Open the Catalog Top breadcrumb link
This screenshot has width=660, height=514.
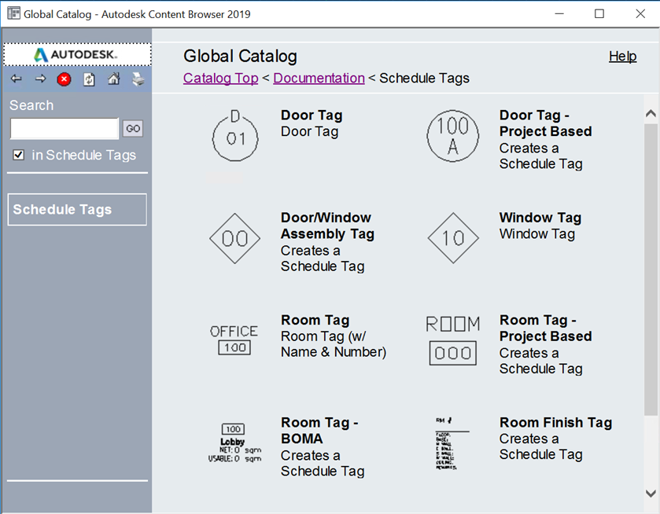click(x=220, y=78)
